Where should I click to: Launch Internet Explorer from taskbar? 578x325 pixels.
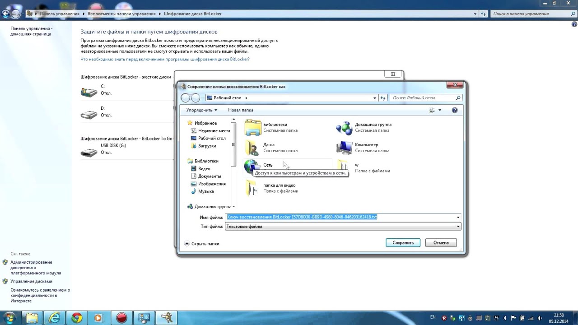[x=55, y=318]
